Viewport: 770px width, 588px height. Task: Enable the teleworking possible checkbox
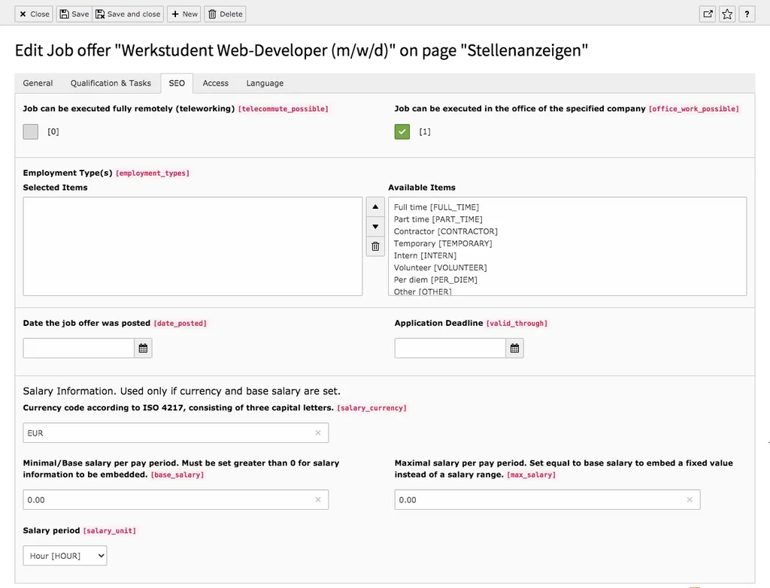point(30,131)
